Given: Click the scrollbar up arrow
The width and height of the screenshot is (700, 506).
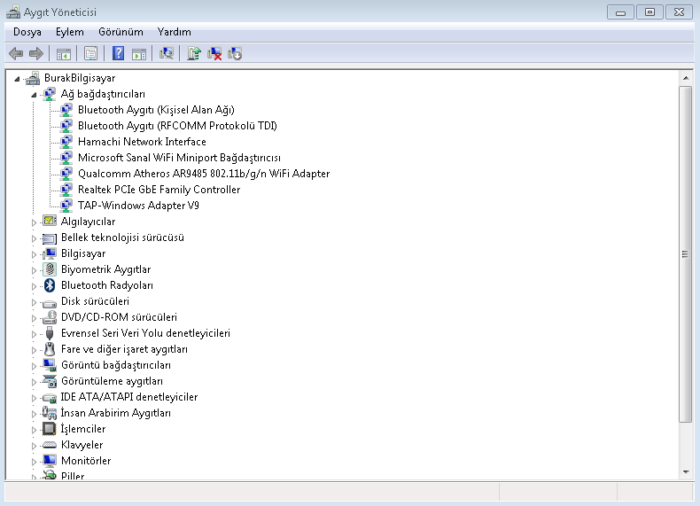Looking at the screenshot, I should point(686,78).
